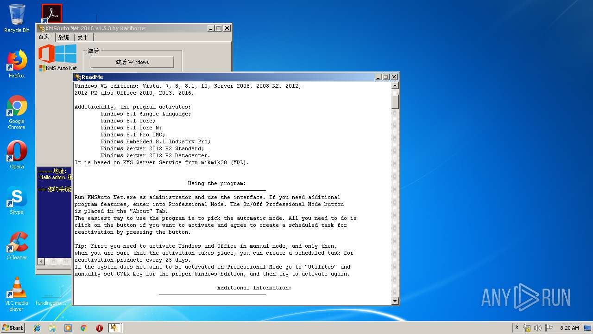This screenshot has height=334, width=593.
Task: Select the 首页 tab in KMSAuto
Action: click(x=45, y=37)
